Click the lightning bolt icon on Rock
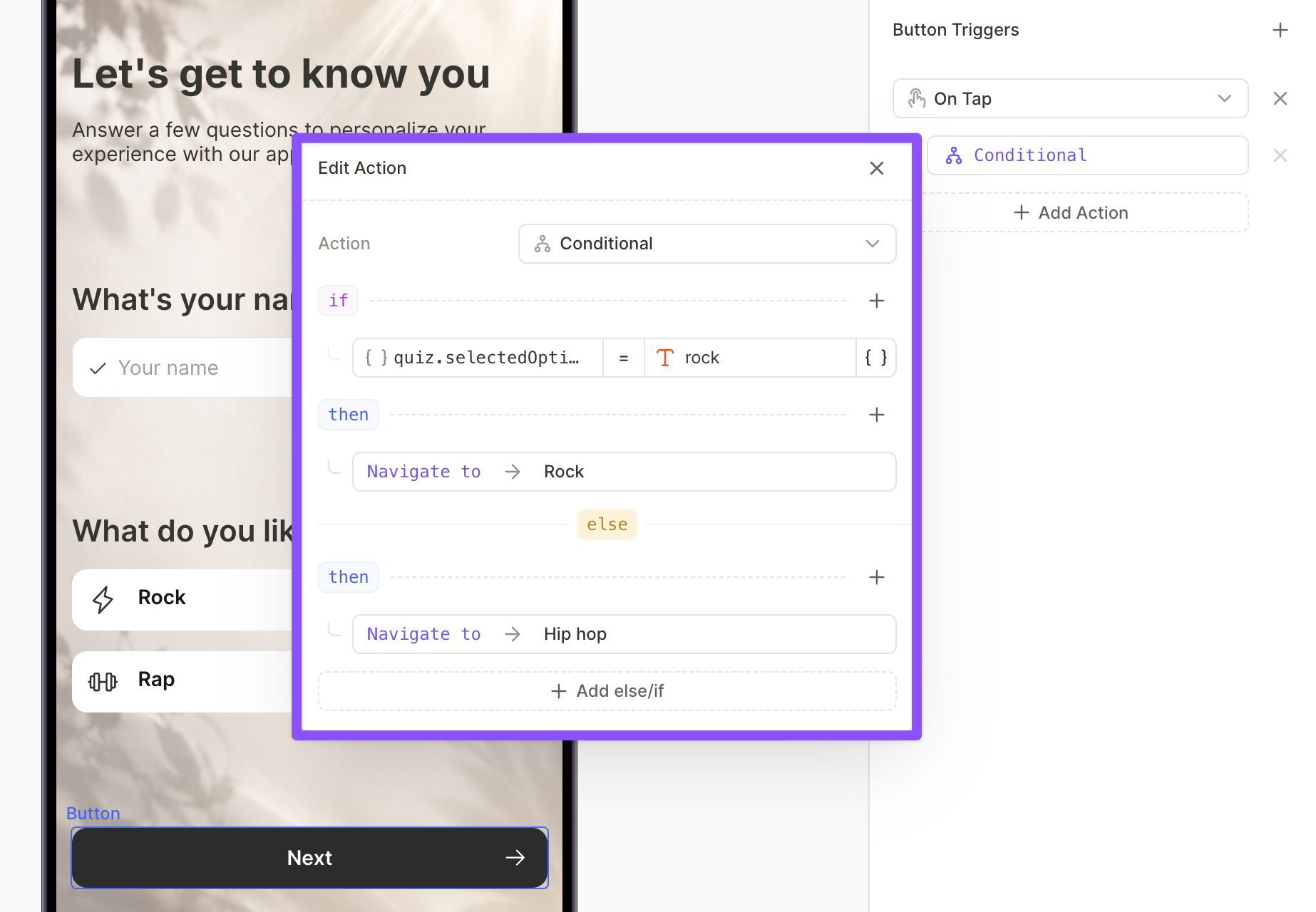 [103, 599]
